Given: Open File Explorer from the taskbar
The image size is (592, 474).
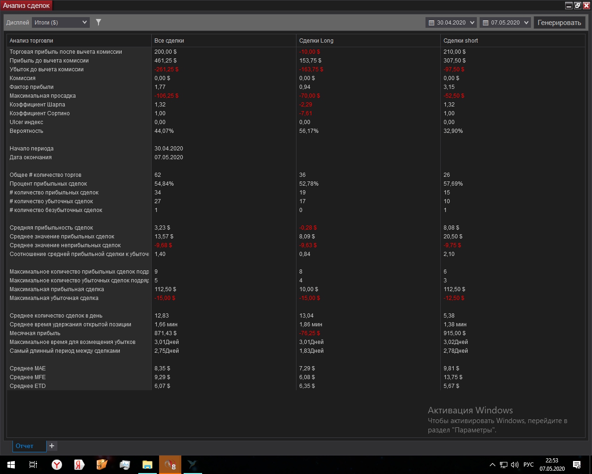Looking at the screenshot, I should (x=147, y=465).
